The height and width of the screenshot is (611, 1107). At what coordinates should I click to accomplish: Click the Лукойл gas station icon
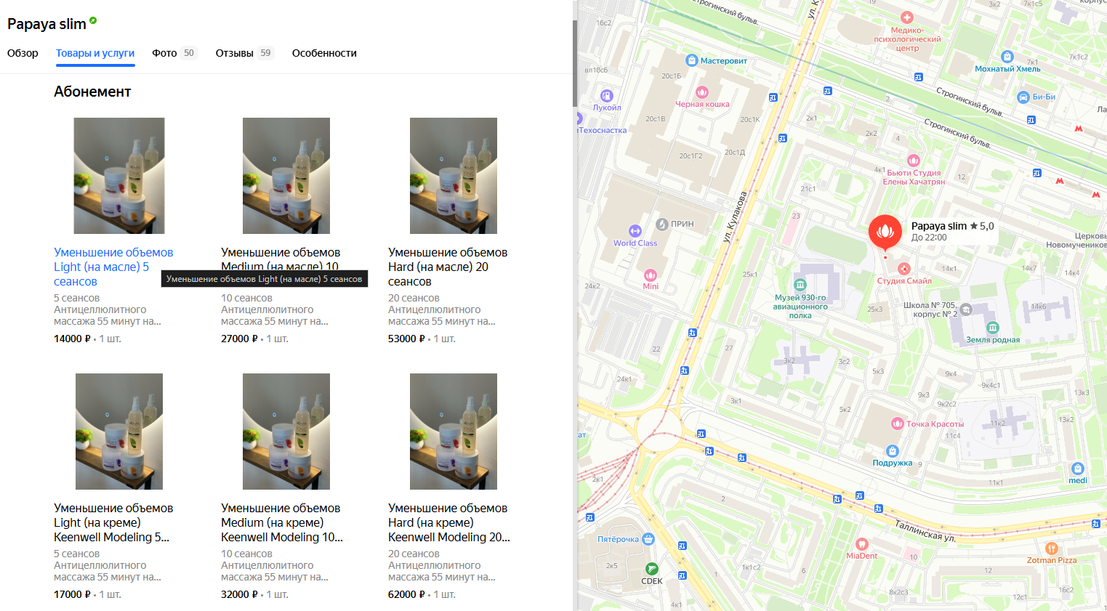(x=607, y=96)
